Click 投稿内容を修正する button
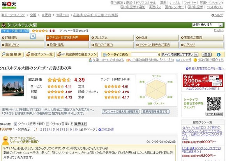The height and width of the screenshot is (161, 226). (x=155, y=112)
